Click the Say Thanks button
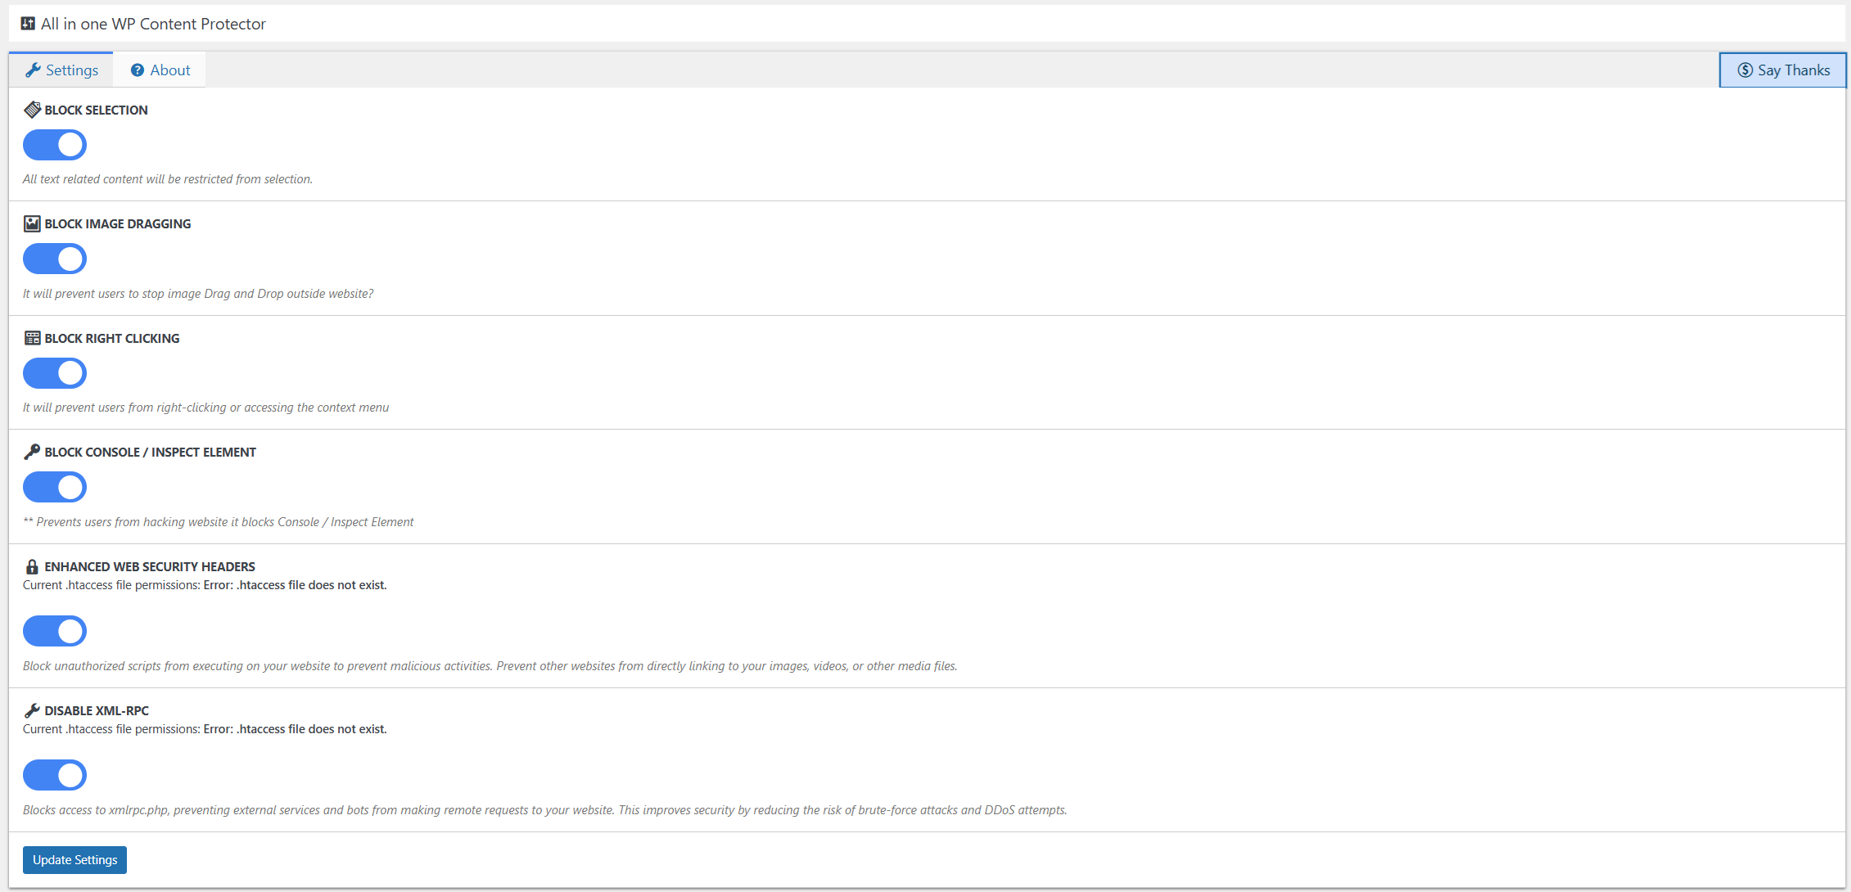This screenshot has height=892, width=1851. pos(1782,70)
